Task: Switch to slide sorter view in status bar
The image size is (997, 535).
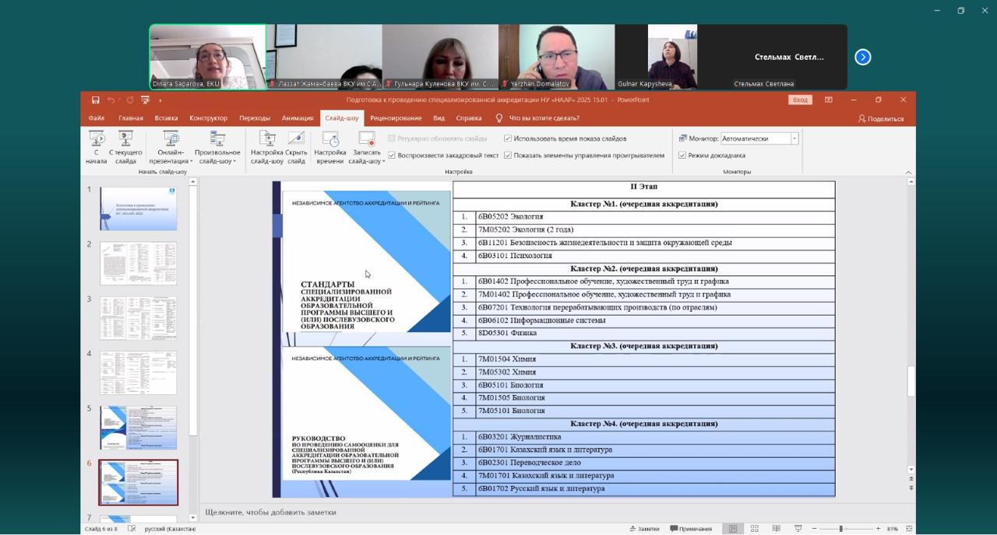Action: 754,529
